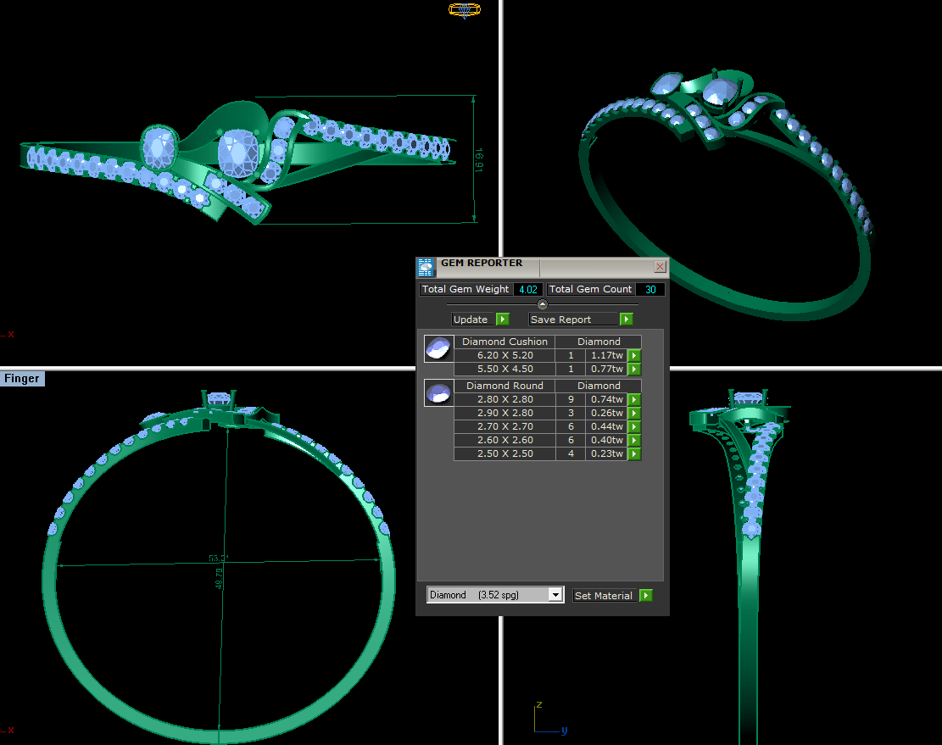The image size is (942, 745).
Task: Click the 48.79 dimension label in Finger view
Action: (219, 579)
